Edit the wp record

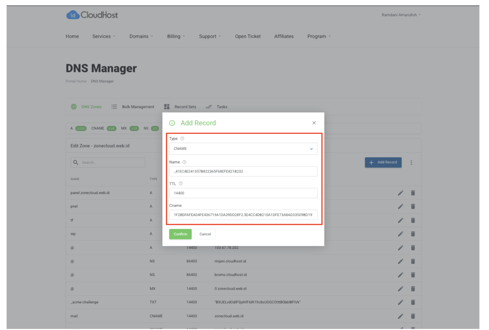pos(400,234)
